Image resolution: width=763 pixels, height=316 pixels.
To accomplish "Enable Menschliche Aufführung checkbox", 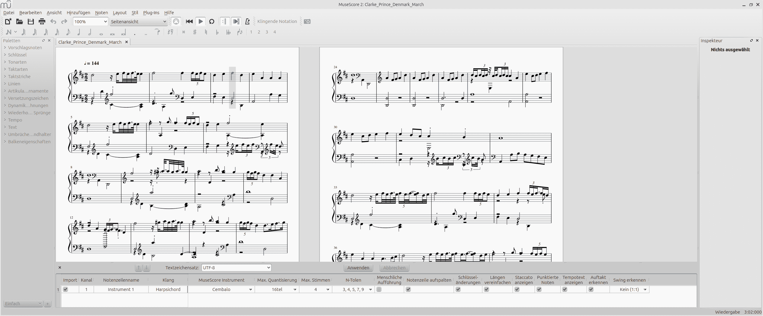I will pyautogui.click(x=379, y=289).
